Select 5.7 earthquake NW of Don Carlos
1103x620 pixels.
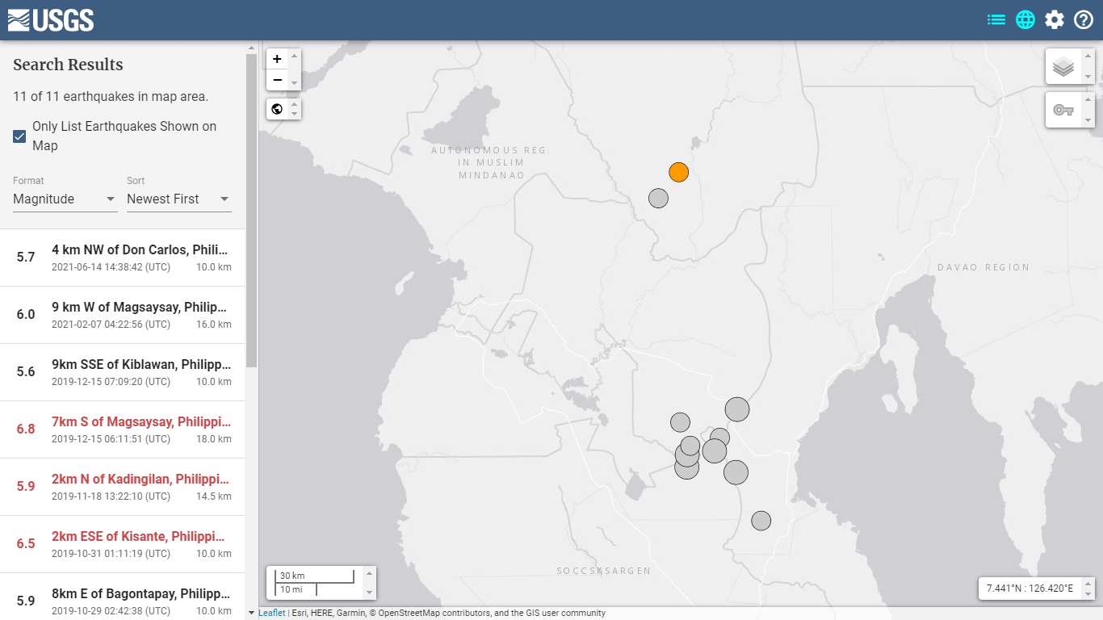[x=122, y=258]
